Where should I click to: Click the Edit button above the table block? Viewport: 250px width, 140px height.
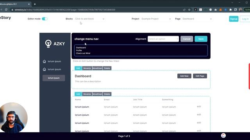pos(78,94)
